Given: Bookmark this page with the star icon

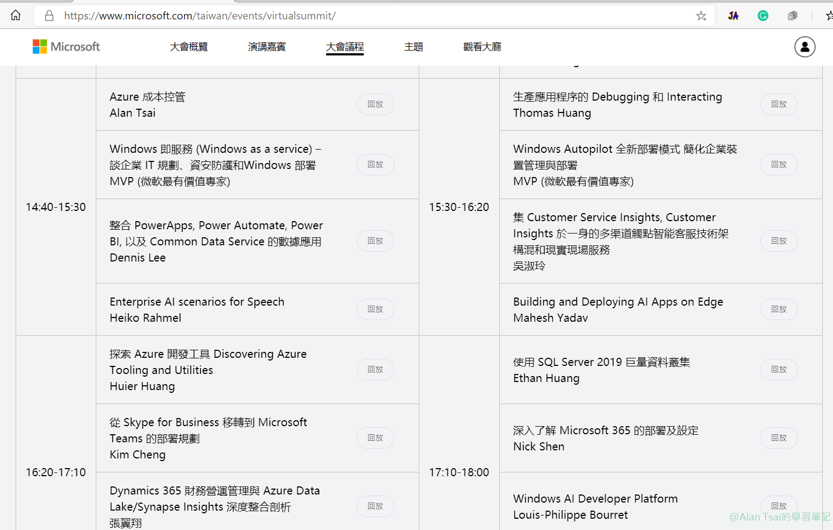Looking at the screenshot, I should click(701, 16).
